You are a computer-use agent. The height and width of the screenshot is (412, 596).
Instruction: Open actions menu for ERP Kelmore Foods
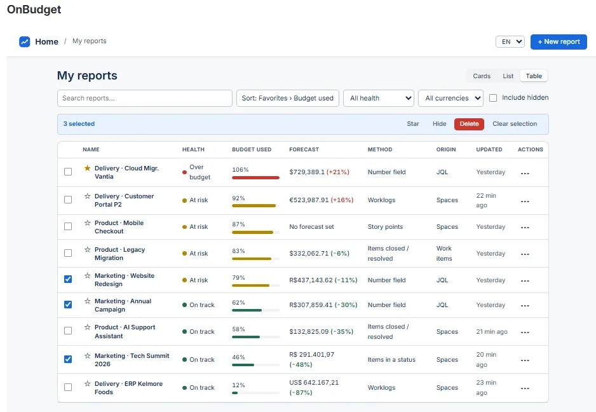[x=525, y=388]
